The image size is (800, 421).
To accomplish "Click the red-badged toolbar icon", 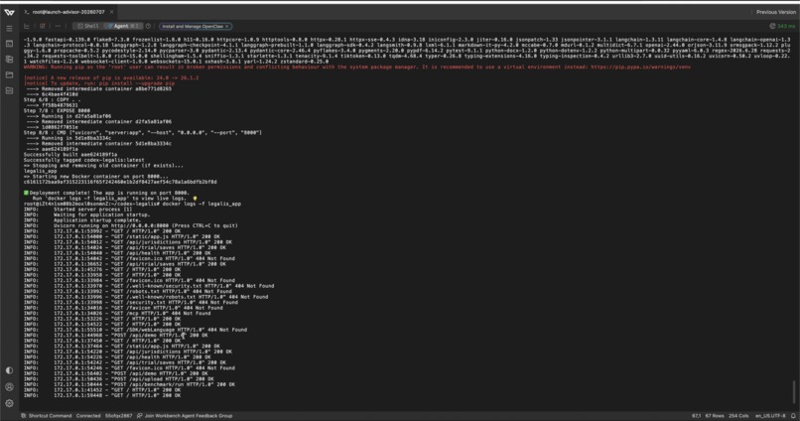I will tap(43, 26).
